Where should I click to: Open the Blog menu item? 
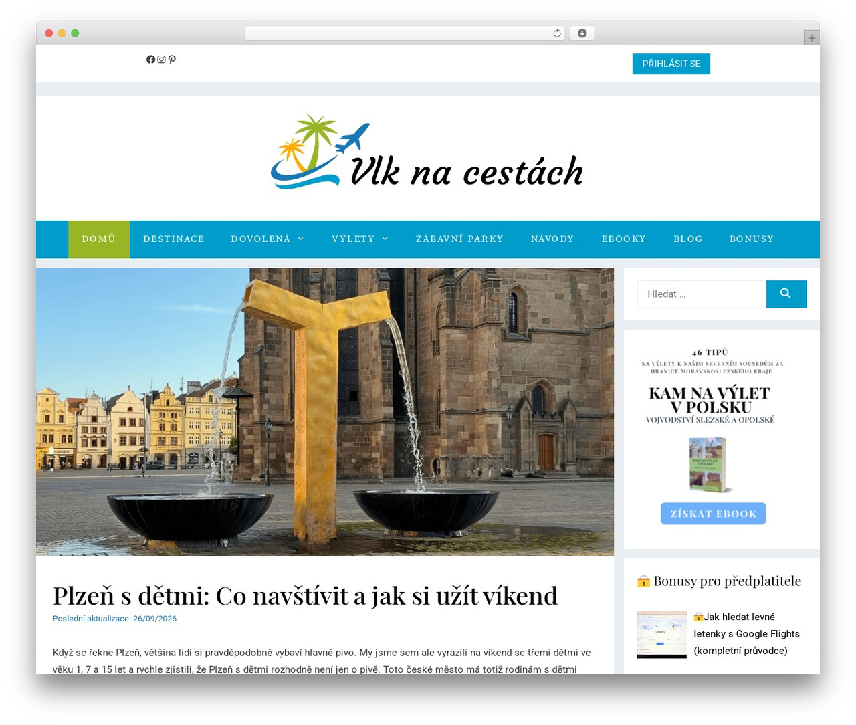688,239
